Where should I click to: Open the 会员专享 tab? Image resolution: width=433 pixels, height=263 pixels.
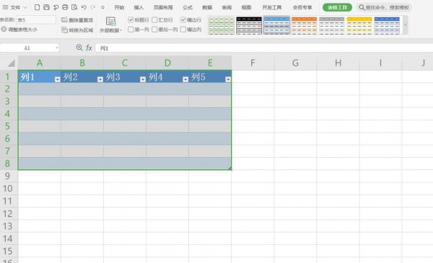(x=302, y=7)
